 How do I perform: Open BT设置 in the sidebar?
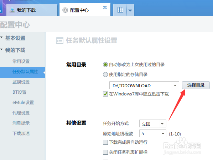[x=20, y=92]
